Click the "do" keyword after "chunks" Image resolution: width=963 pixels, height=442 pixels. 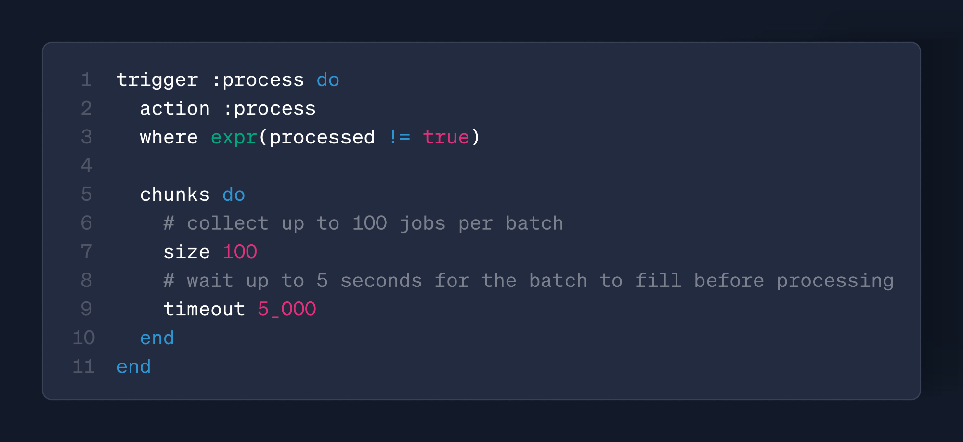coord(234,195)
